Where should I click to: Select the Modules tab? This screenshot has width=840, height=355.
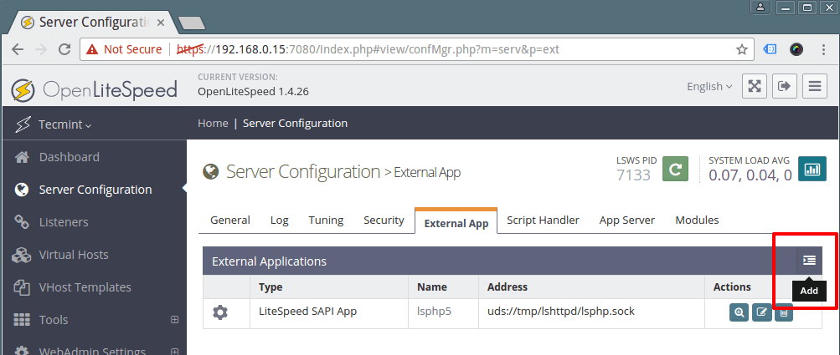[x=697, y=221]
